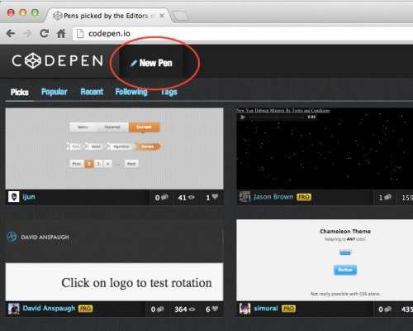
Task: Switch to the Popular tab
Action: [54, 92]
